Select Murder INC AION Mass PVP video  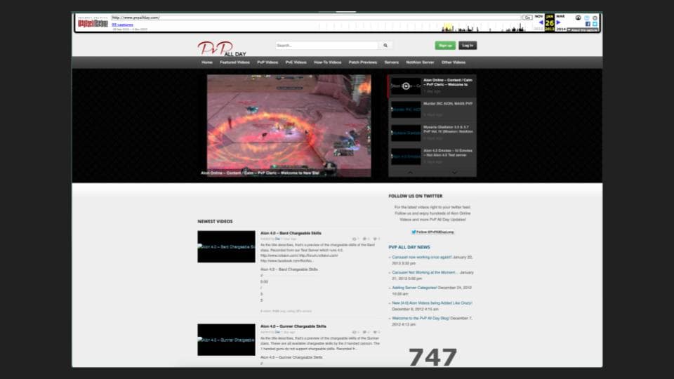(x=432, y=109)
